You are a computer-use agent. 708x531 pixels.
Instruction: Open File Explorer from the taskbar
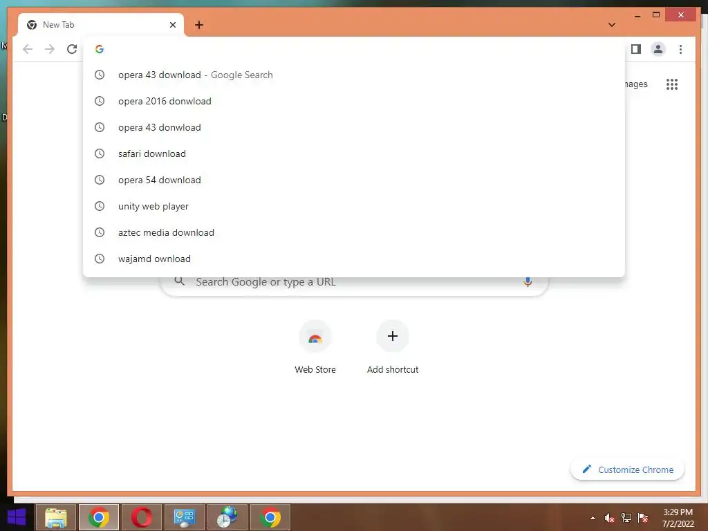55,517
